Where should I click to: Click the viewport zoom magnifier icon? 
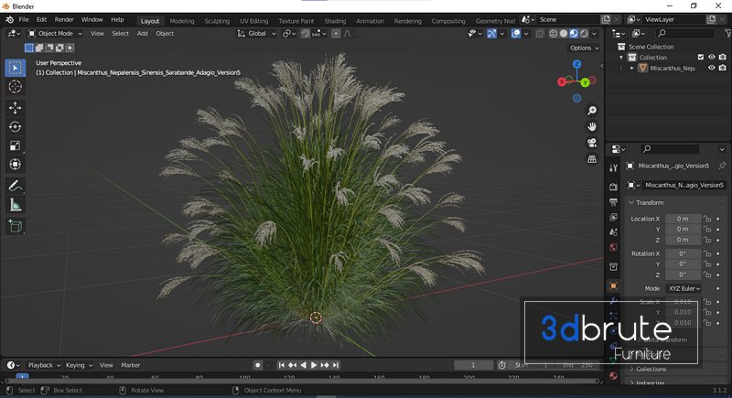pyautogui.click(x=592, y=111)
